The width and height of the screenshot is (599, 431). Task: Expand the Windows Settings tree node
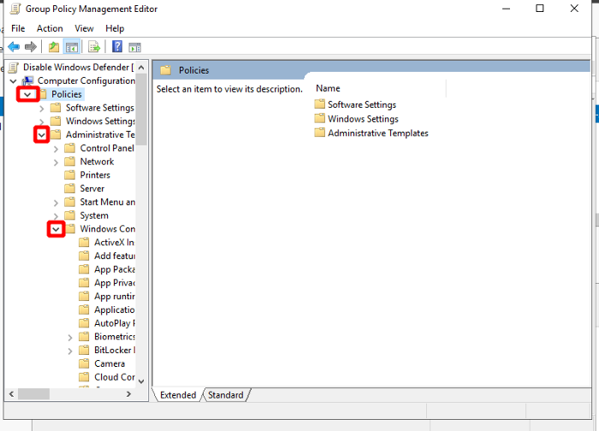[x=42, y=121]
